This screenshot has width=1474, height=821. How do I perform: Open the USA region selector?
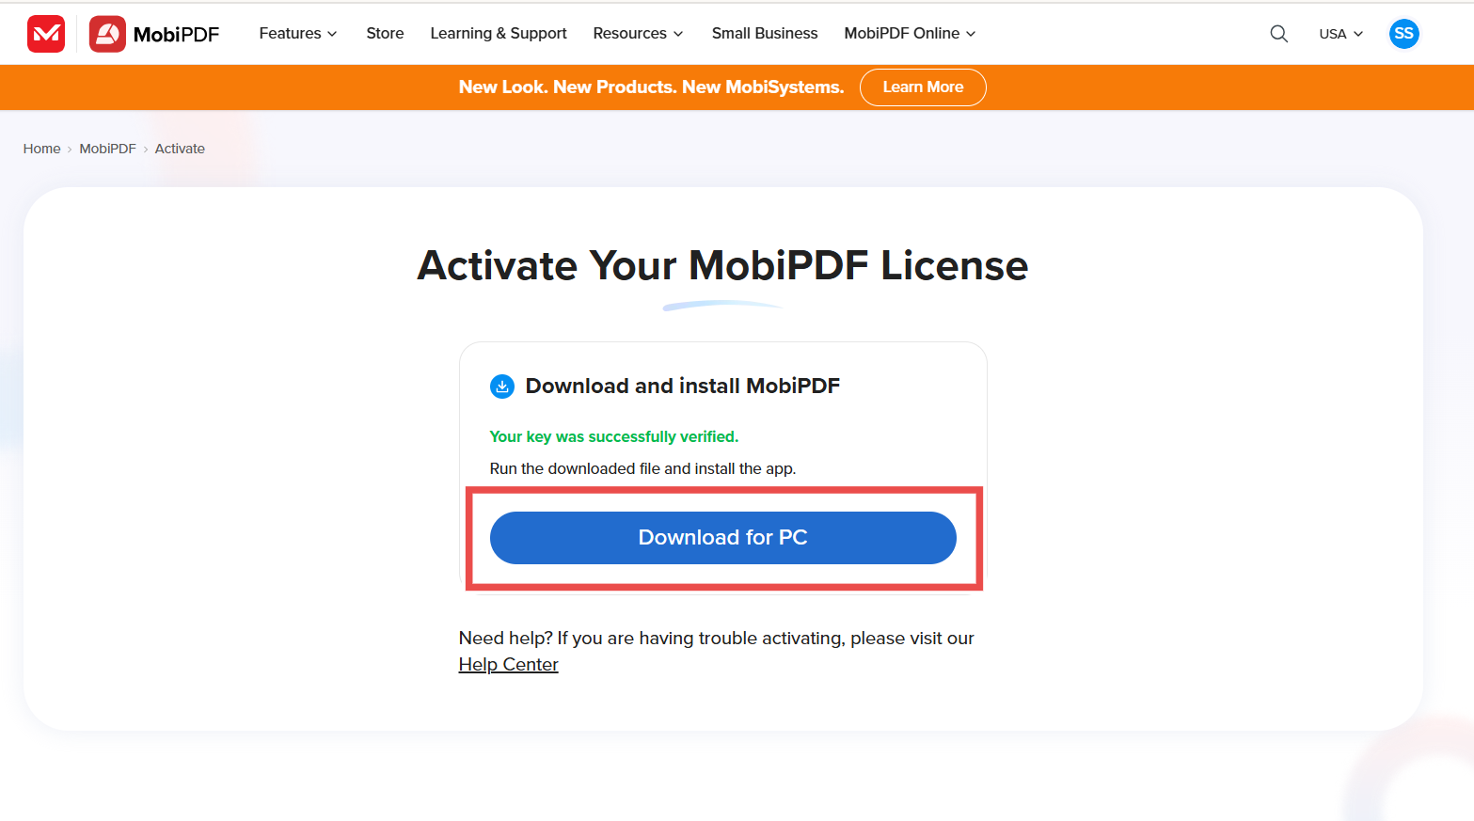[1340, 34]
